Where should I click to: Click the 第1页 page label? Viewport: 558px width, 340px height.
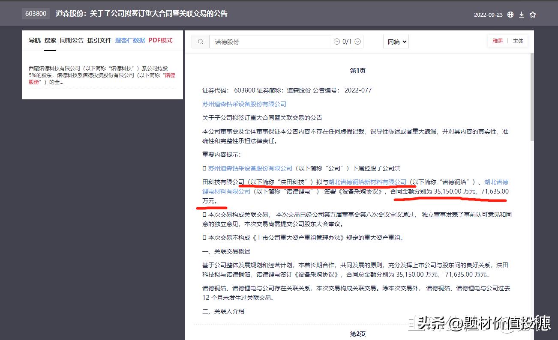click(x=358, y=71)
